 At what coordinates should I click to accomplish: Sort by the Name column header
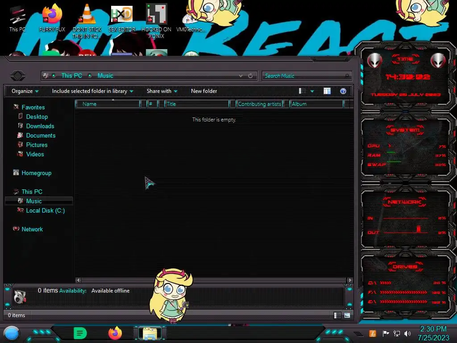point(107,104)
